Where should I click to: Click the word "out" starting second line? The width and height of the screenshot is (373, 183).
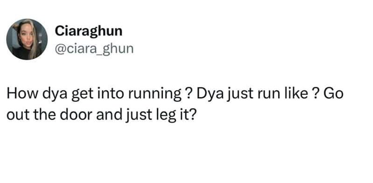pos(18,115)
